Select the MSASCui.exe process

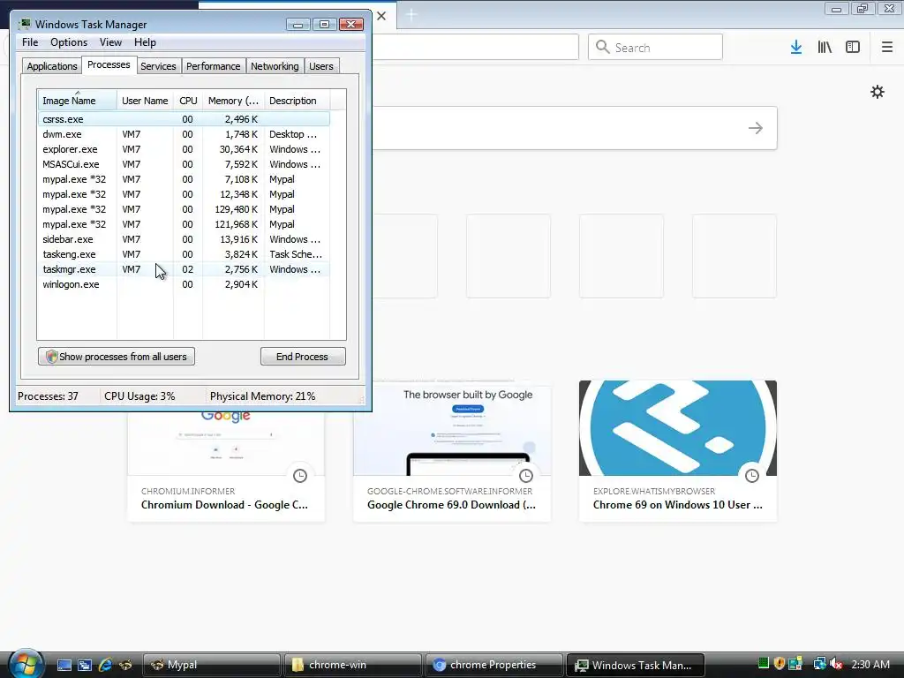184,164
